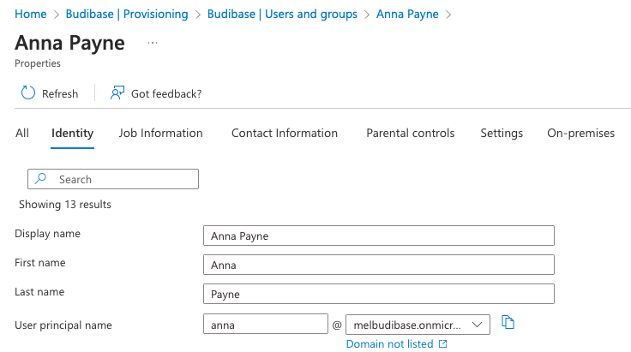Click the search magnifier icon

(41, 179)
